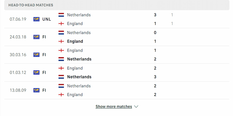Click Netherlands team name in 13.08.09 match
Viewport: 233px width, 116px height.
coord(79,86)
